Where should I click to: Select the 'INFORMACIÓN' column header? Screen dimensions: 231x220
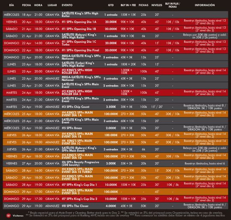click(204, 5)
